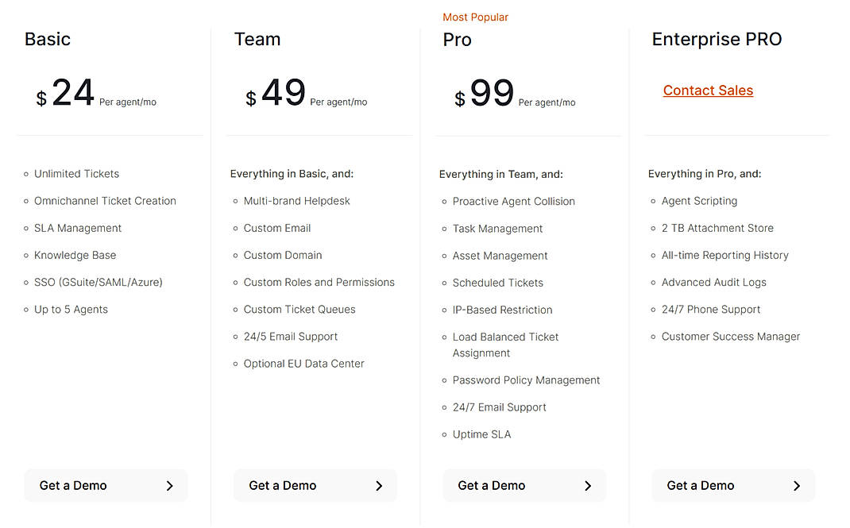Open the Contact Sales link
This screenshot has height=528, width=850.
[708, 91]
